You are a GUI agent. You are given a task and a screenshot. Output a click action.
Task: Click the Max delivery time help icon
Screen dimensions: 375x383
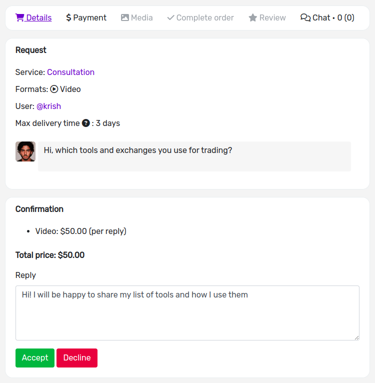85,123
